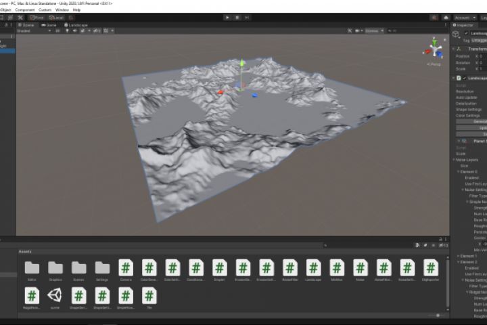The width and height of the screenshot is (487, 325).
Task: Open the Help menu
Action: pos(76,10)
